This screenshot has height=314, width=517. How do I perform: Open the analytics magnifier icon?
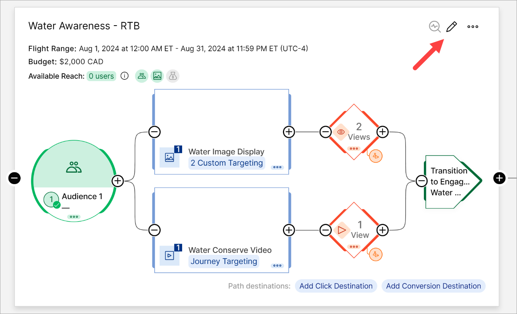point(435,27)
